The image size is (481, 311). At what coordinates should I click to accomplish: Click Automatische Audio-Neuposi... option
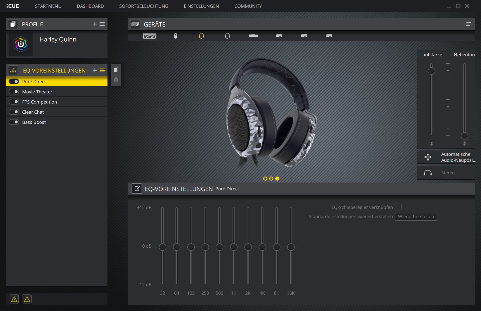pyautogui.click(x=446, y=157)
